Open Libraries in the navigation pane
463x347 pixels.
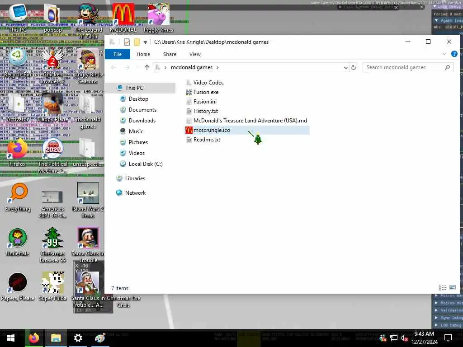pyautogui.click(x=135, y=178)
